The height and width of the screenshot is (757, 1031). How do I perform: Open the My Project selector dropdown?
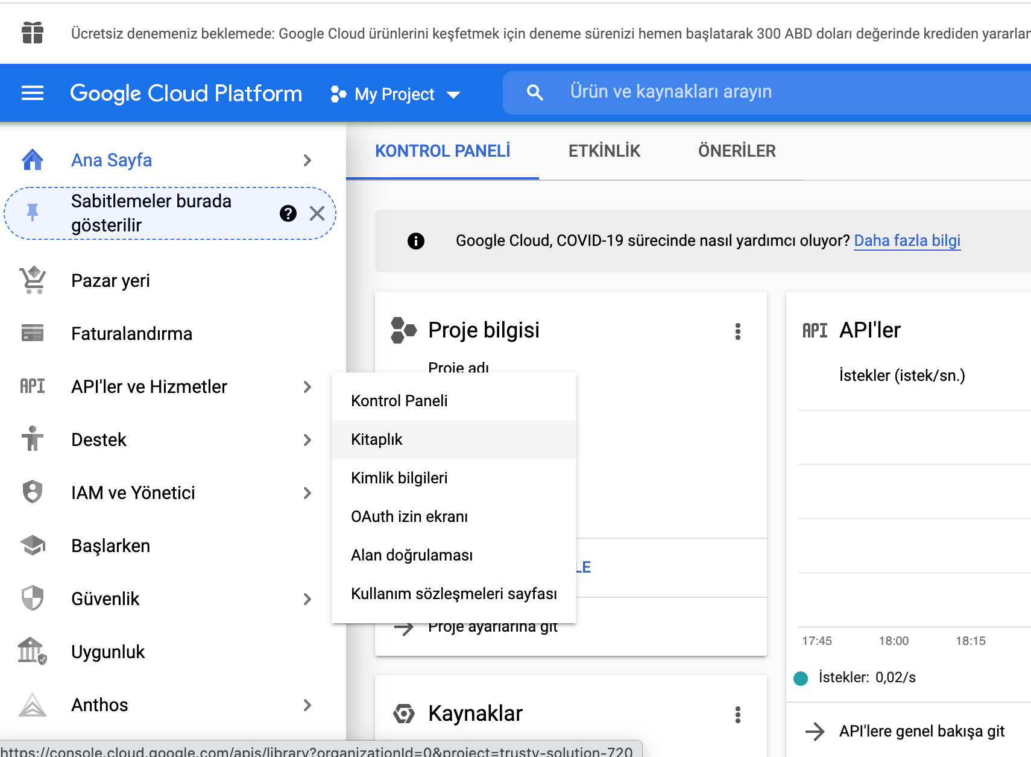(x=395, y=94)
